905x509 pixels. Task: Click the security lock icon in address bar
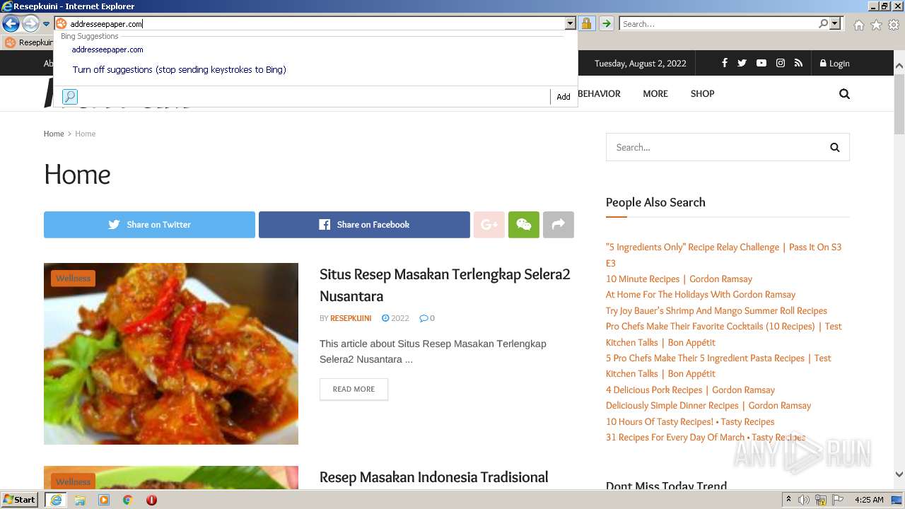[x=586, y=24]
